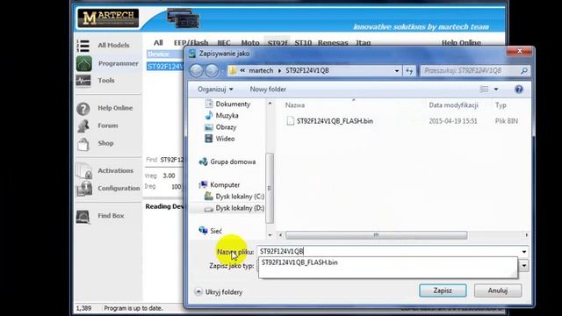This screenshot has height=316, width=562.
Task: Open the Forum icon in sidebar
Action: click(83, 126)
